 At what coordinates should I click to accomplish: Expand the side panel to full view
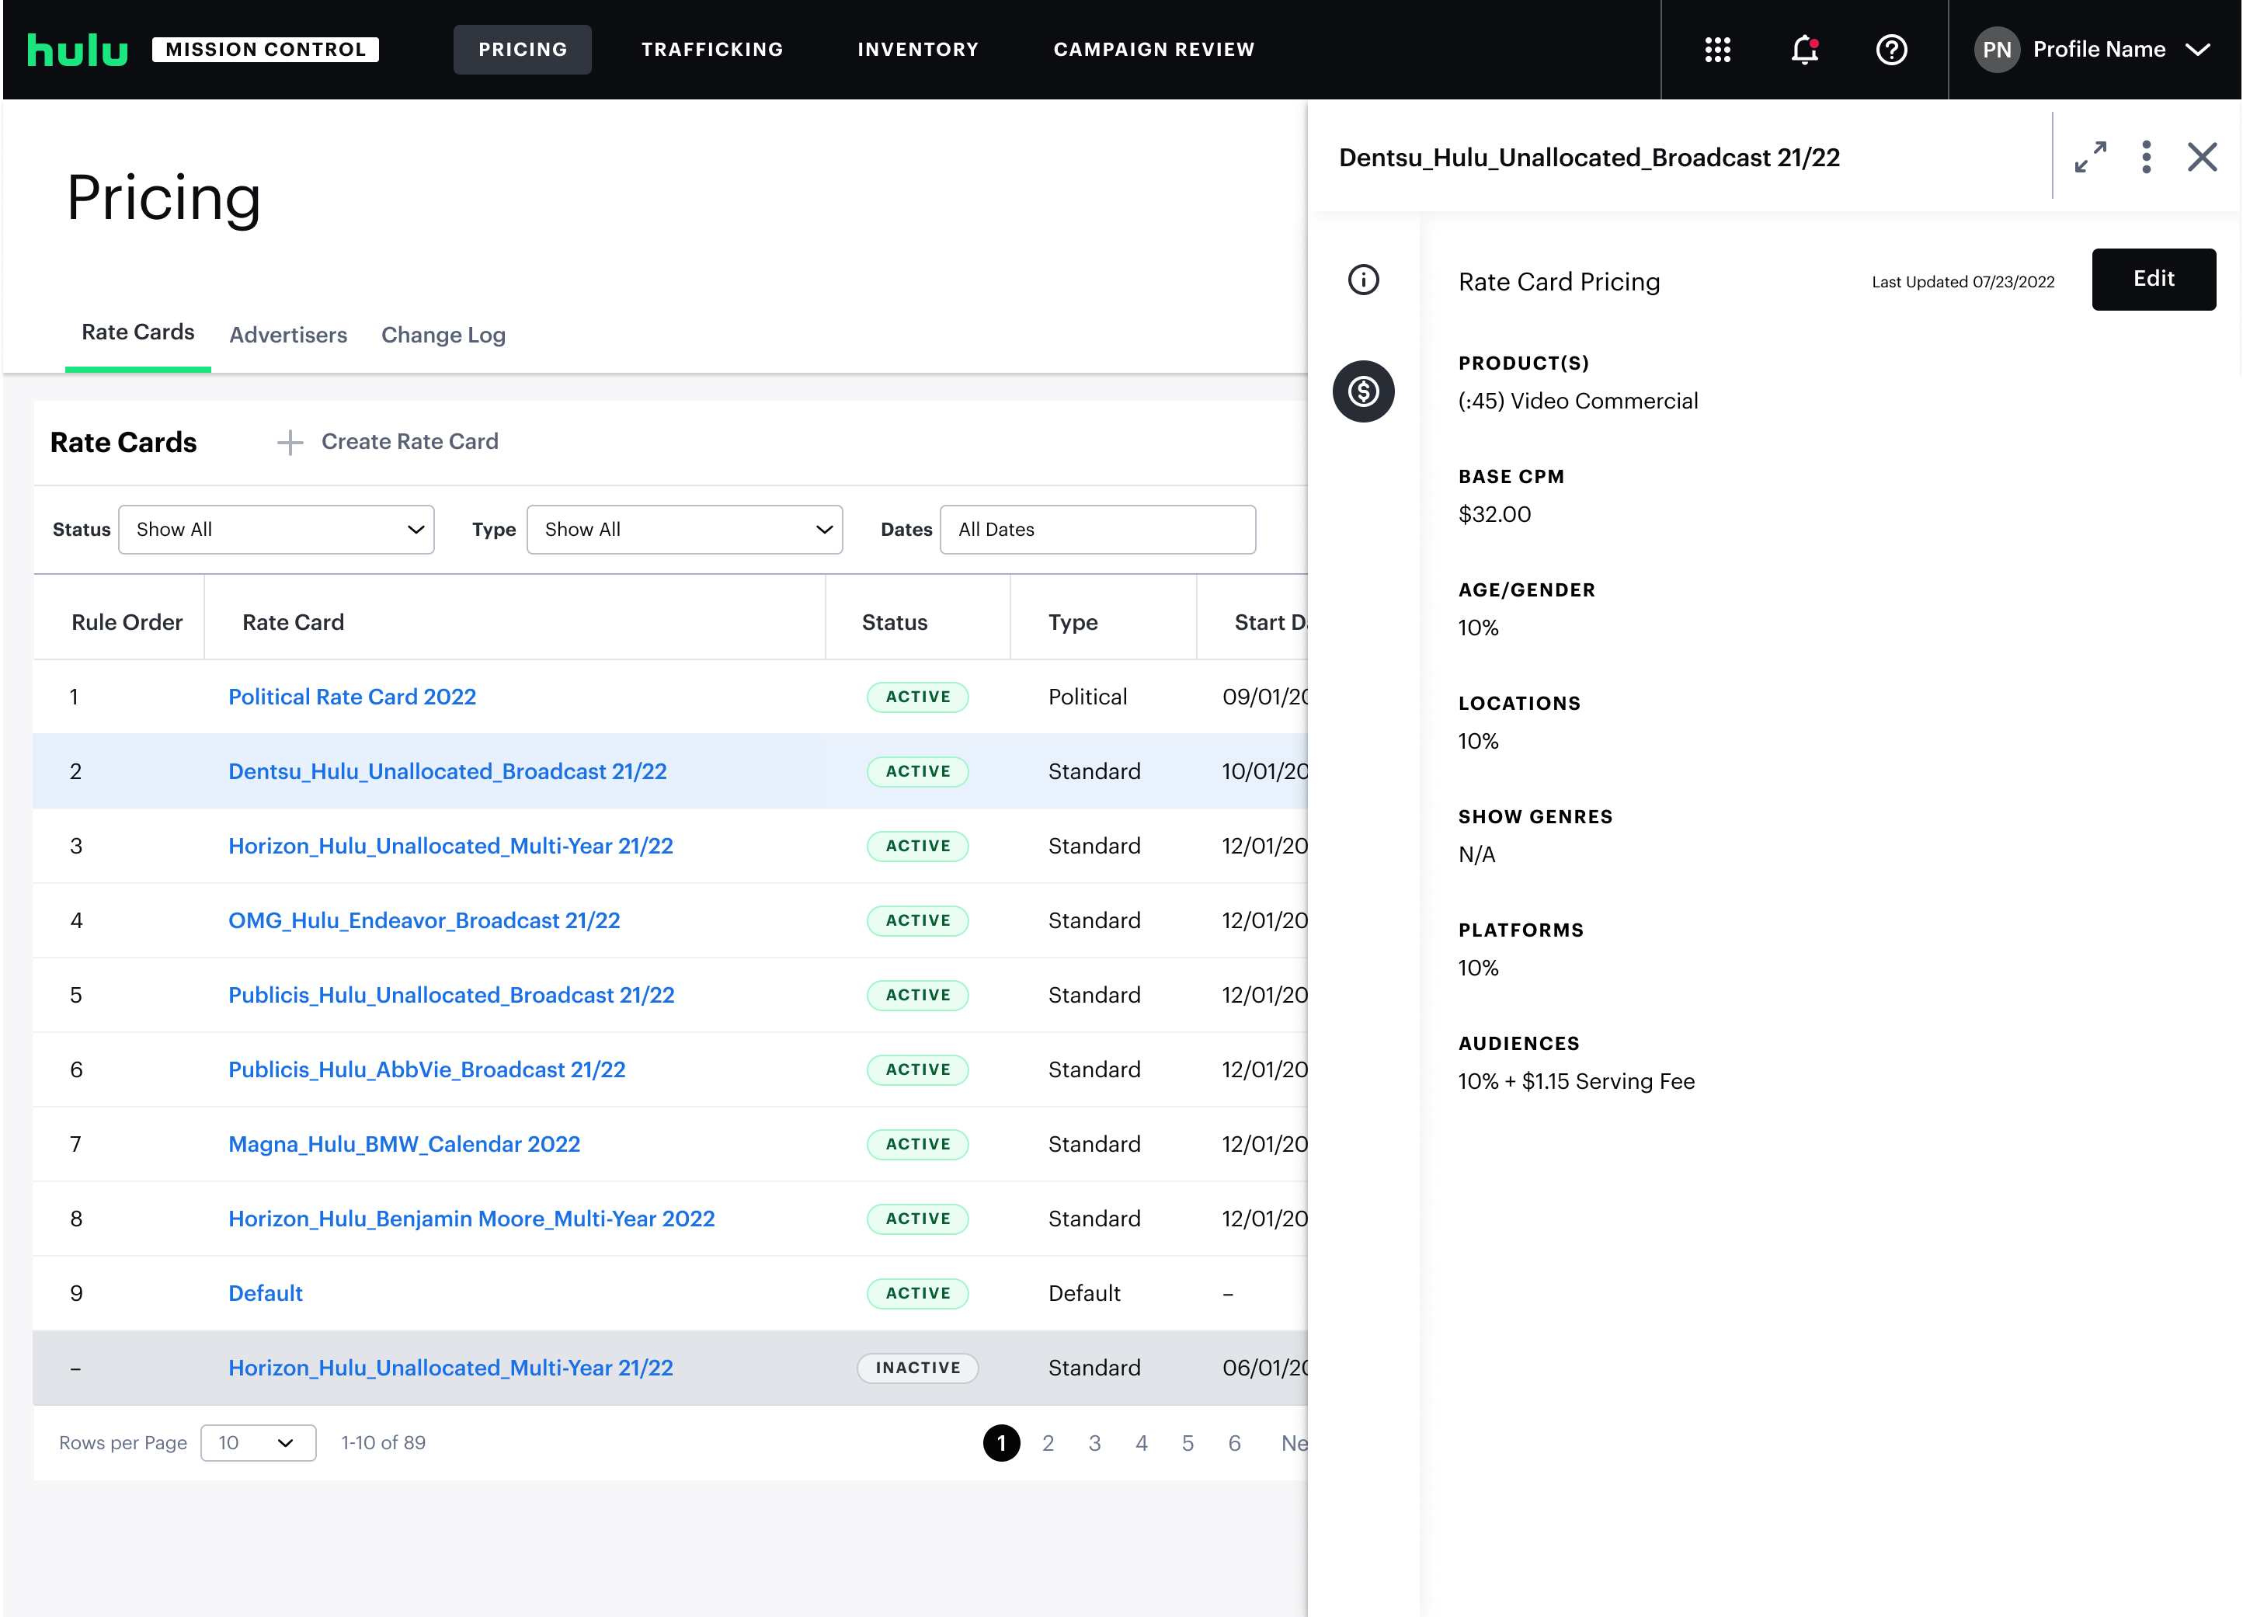(x=2090, y=157)
